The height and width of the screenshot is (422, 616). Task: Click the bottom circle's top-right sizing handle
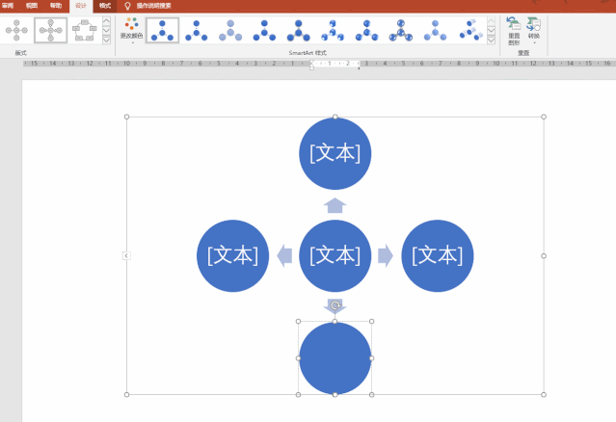[372, 322]
